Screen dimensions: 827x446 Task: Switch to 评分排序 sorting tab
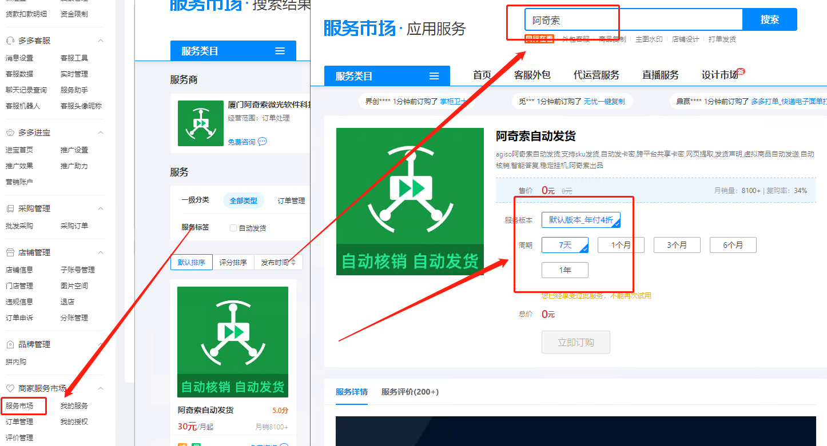pos(233,263)
